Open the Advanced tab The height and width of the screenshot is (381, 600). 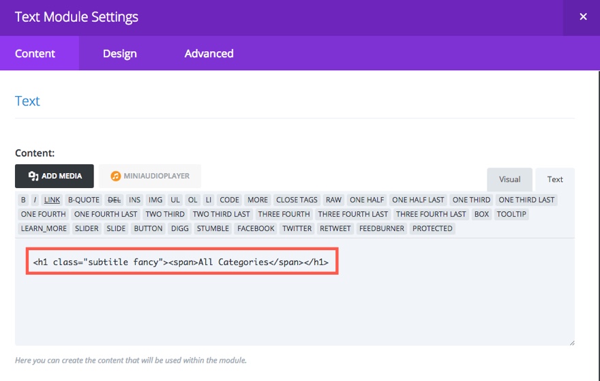(209, 54)
